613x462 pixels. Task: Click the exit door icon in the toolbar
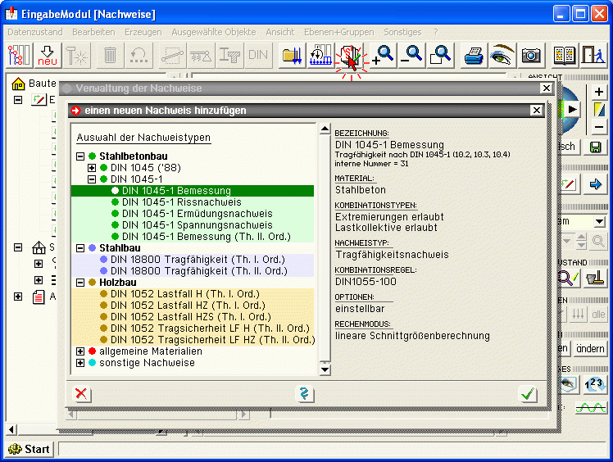pos(592,55)
